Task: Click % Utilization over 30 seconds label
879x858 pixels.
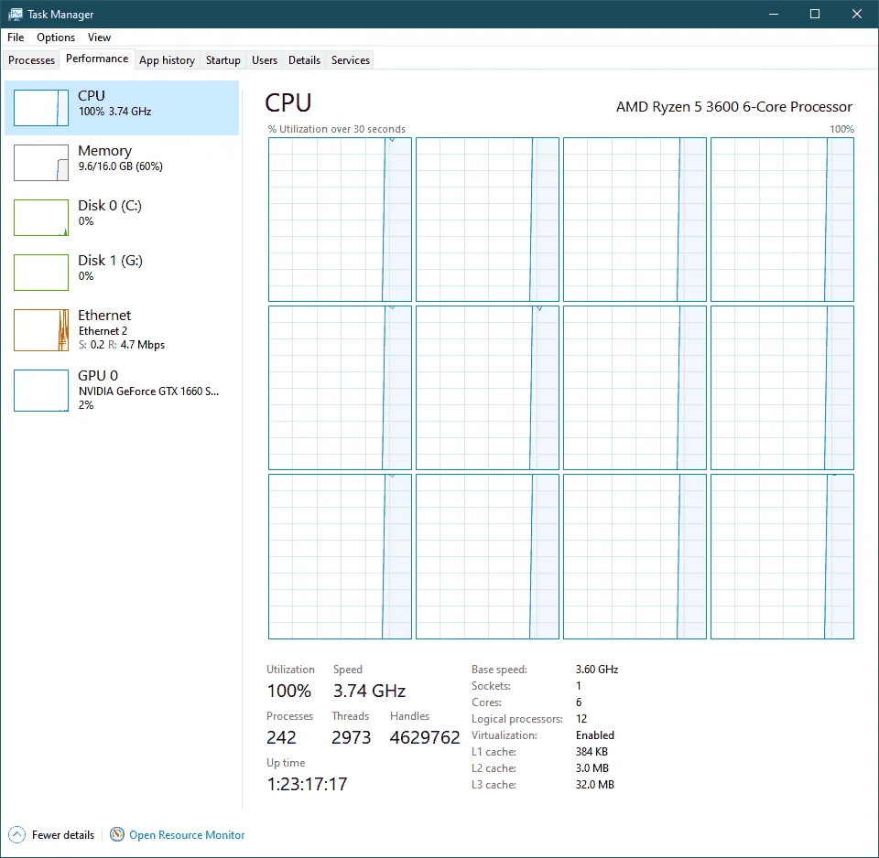Action: click(x=336, y=129)
